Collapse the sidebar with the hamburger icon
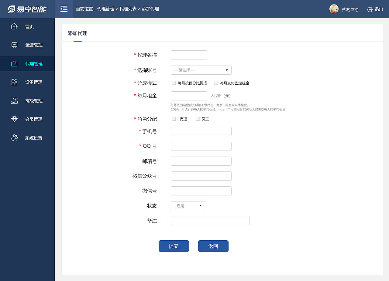 click(64, 9)
